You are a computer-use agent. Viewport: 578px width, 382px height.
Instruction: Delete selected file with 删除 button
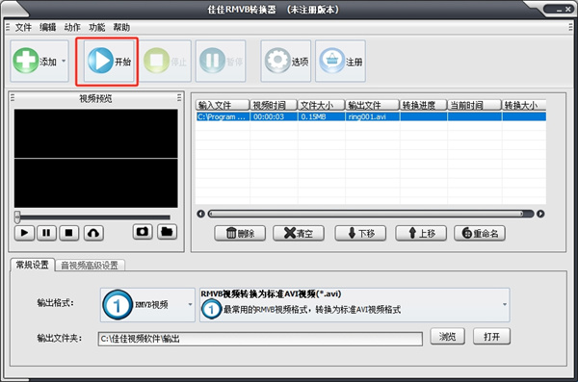(240, 233)
